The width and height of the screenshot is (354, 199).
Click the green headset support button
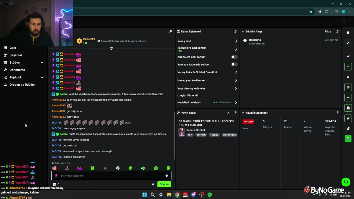346,182
